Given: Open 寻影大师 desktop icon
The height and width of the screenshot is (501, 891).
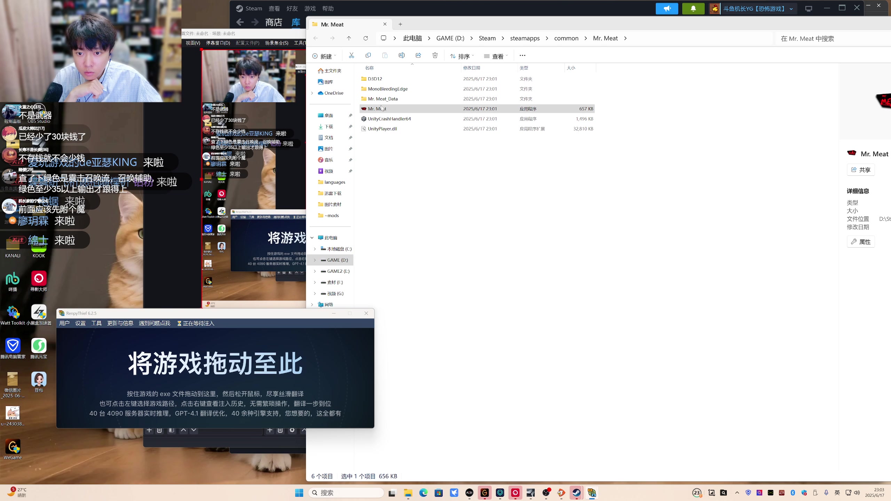Looking at the screenshot, I should [x=39, y=281].
